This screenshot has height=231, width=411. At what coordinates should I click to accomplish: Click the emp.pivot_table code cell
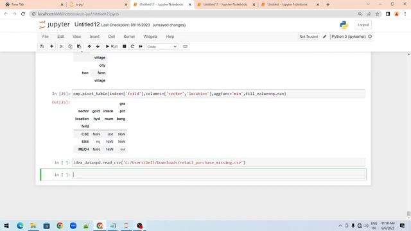pos(218,94)
